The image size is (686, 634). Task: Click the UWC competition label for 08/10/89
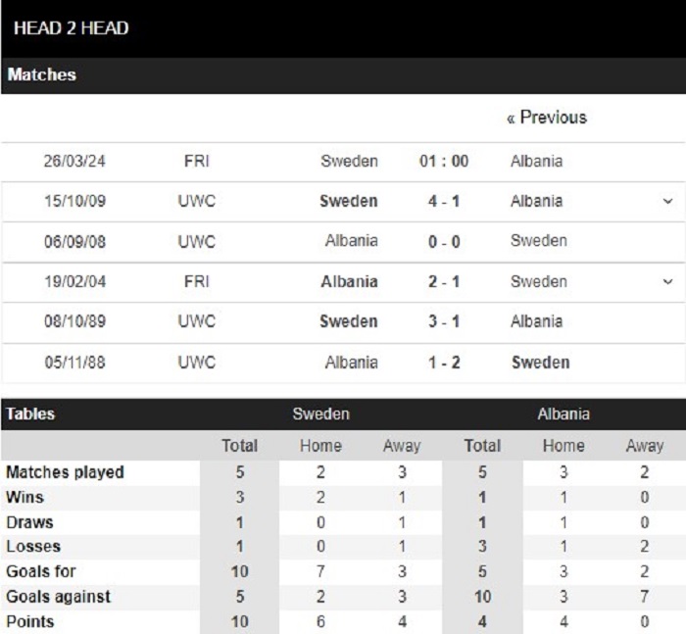(196, 321)
